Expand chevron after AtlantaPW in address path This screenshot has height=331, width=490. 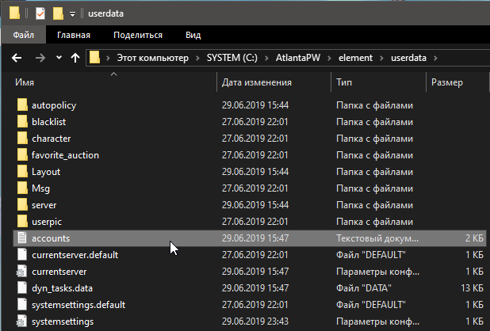[x=329, y=58]
